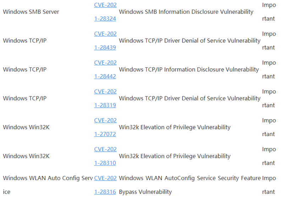This screenshot has height=200, width=284.
Task: Open the CVE-2021-28316 link
Action: tap(105, 178)
